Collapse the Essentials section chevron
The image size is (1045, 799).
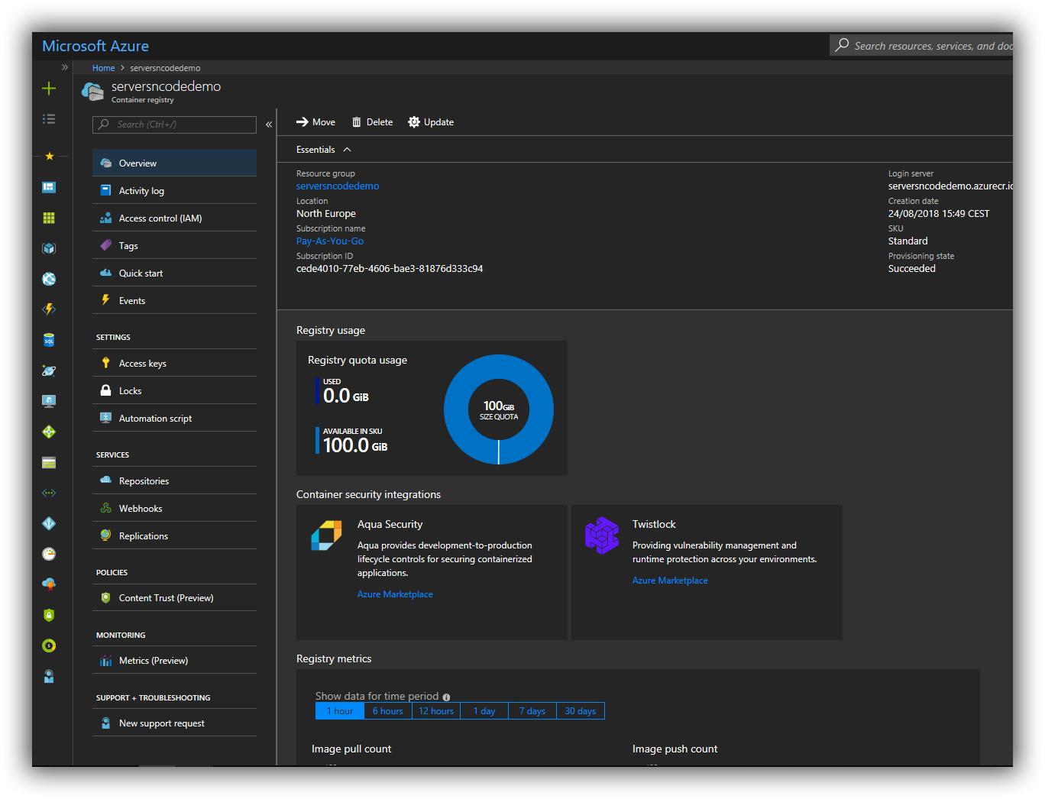click(347, 150)
